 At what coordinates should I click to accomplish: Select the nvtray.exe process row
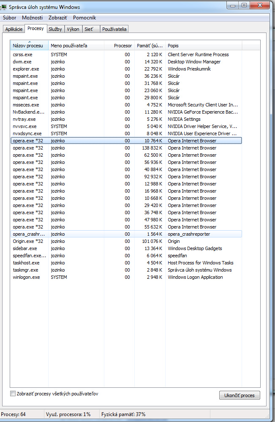tap(126, 119)
